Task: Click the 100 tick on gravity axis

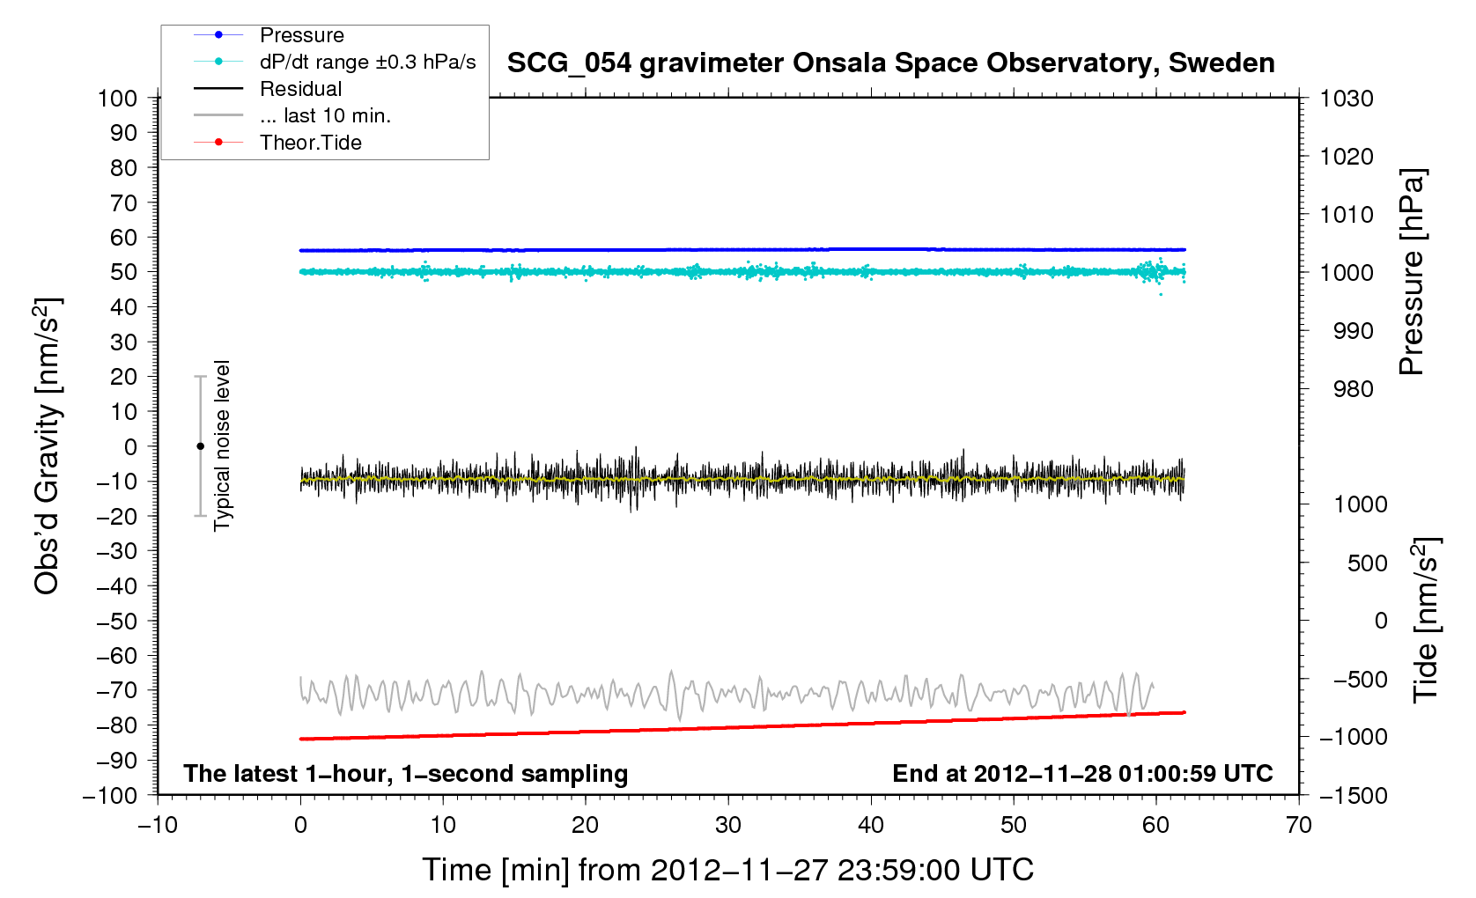Action: (x=118, y=98)
